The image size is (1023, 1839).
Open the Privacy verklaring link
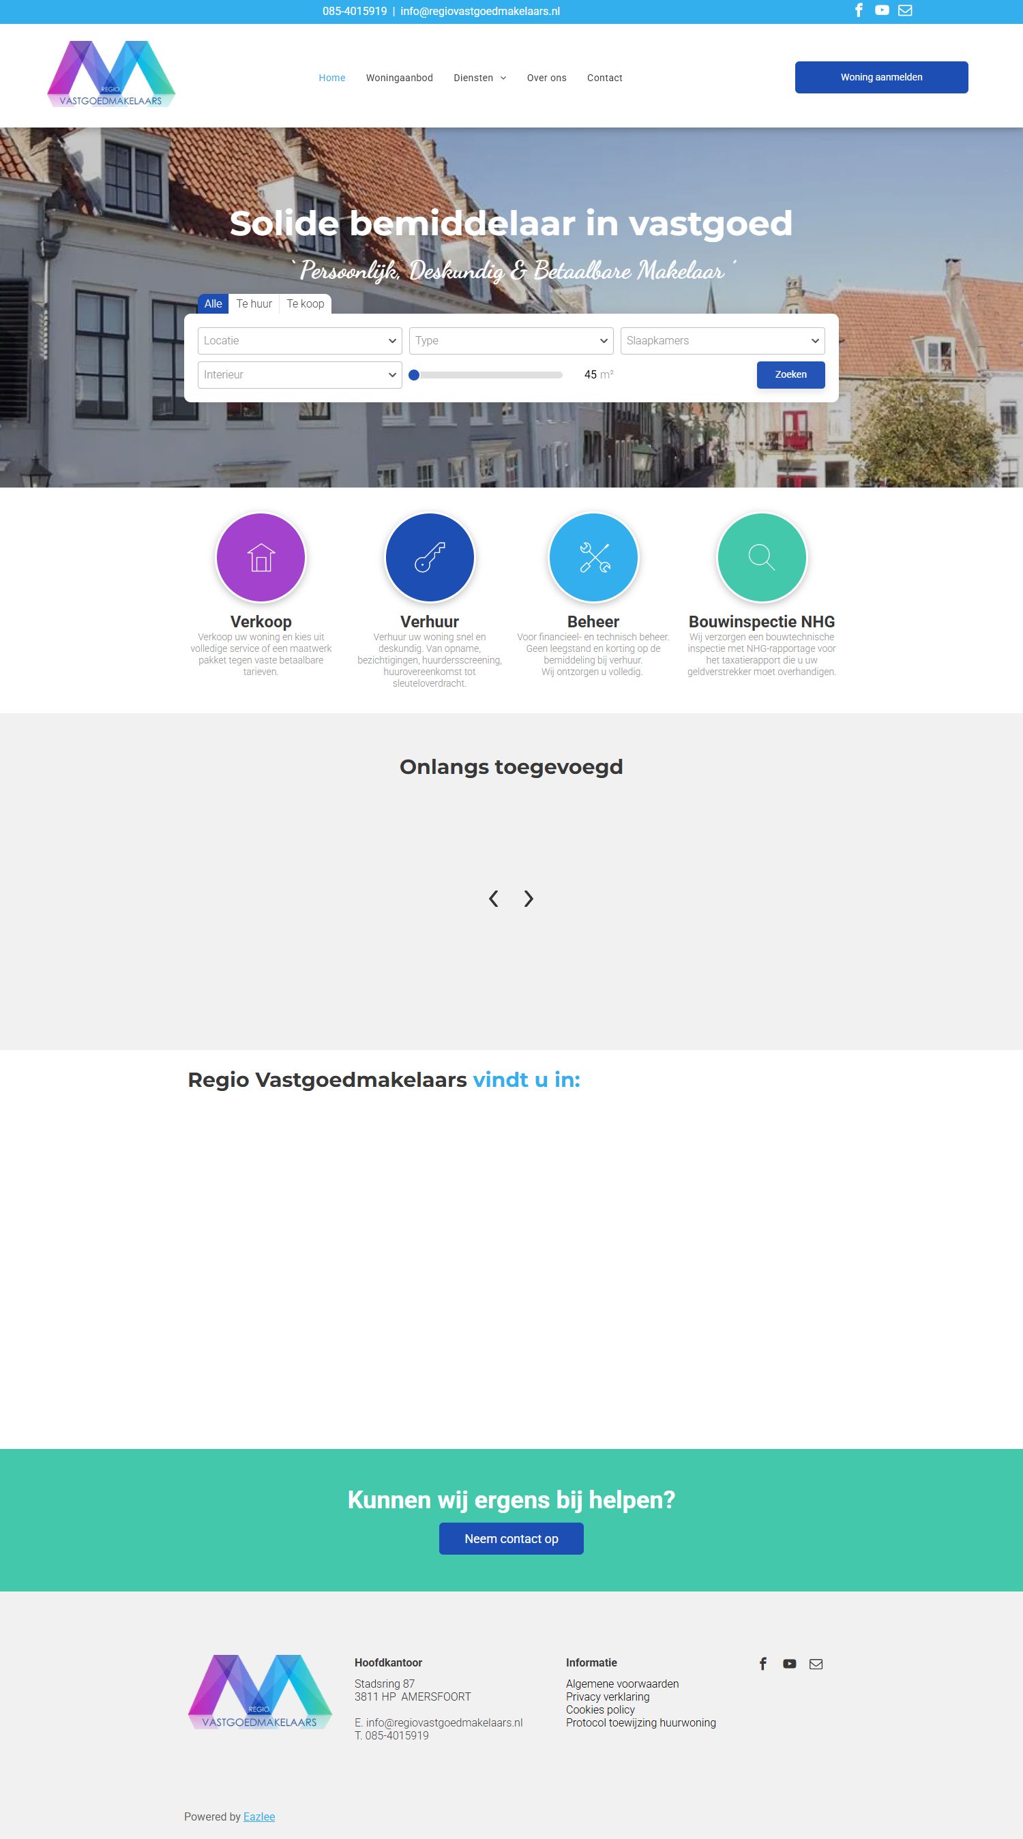coord(608,1696)
